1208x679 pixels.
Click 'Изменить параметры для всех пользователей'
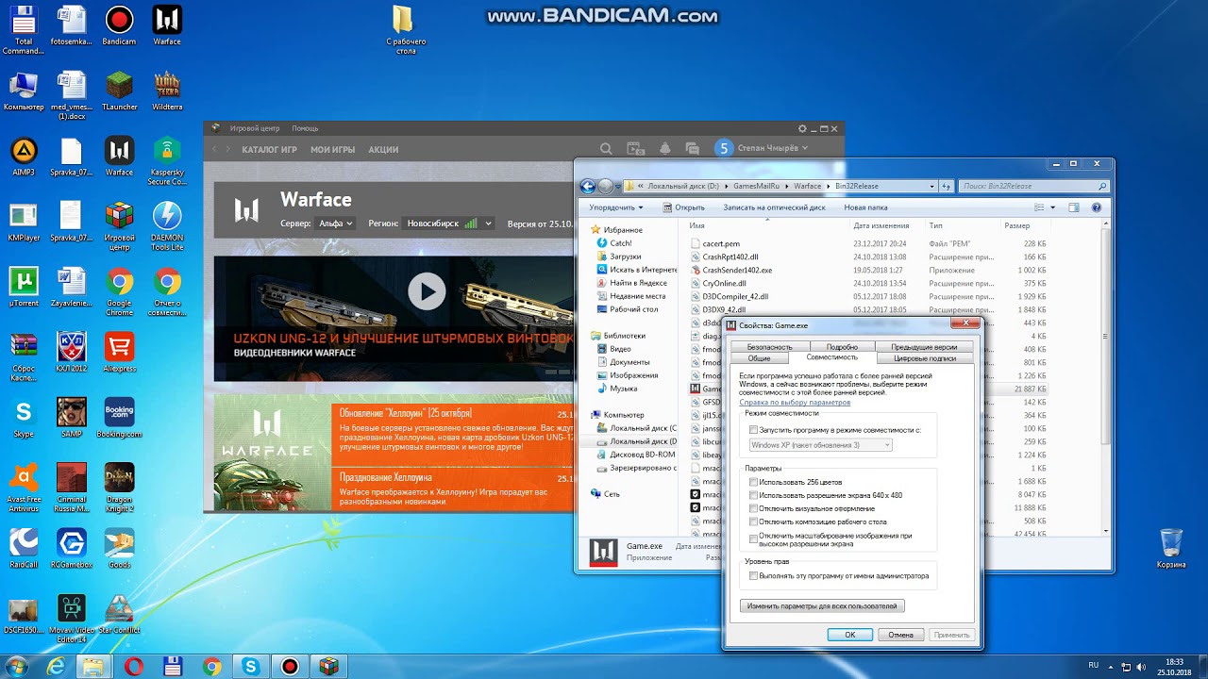pos(822,606)
